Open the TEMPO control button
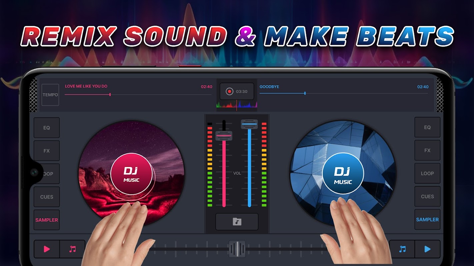 pyautogui.click(x=50, y=95)
